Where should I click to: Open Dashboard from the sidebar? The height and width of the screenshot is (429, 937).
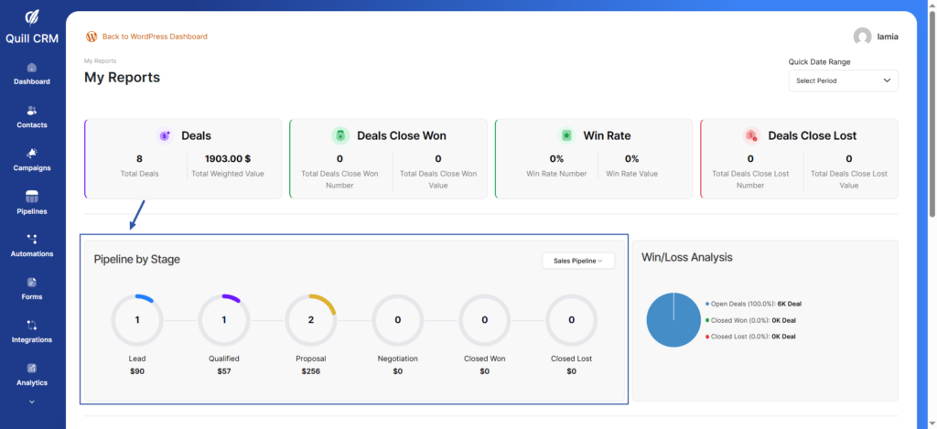32,68
